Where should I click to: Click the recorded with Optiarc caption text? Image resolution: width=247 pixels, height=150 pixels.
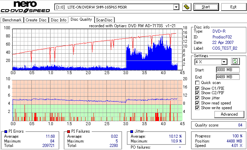(x=132, y=26)
